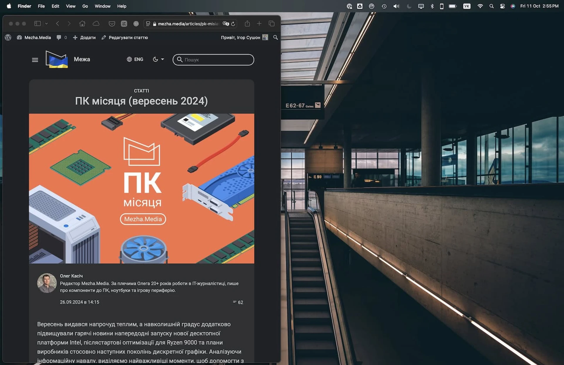The width and height of the screenshot is (564, 365).
Task: Open the Go menu
Action: (x=85, y=6)
